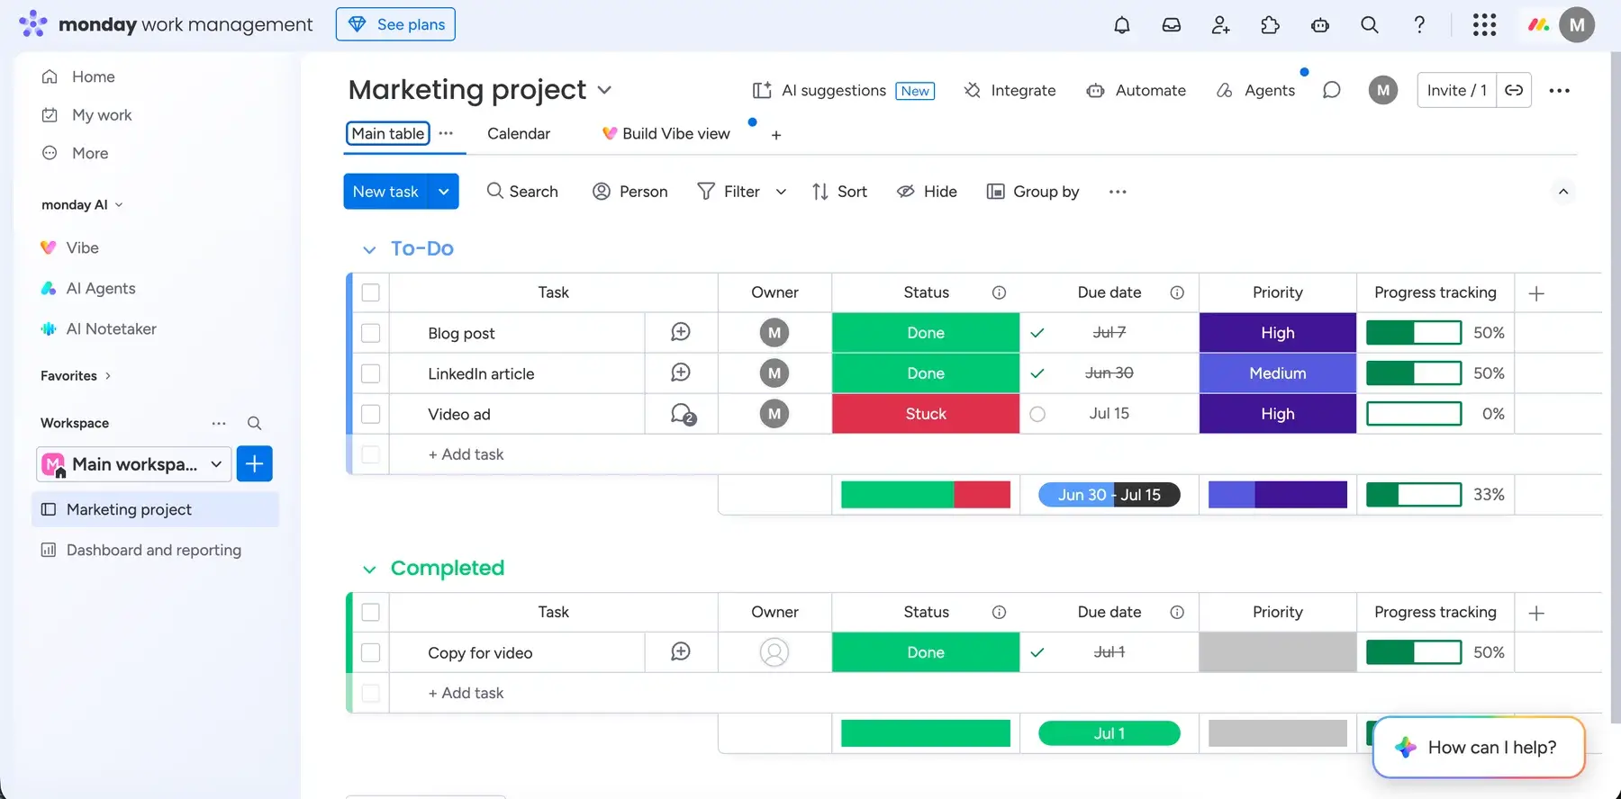Switch to Main table tab
This screenshot has width=1621, height=799.
[x=388, y=133]
